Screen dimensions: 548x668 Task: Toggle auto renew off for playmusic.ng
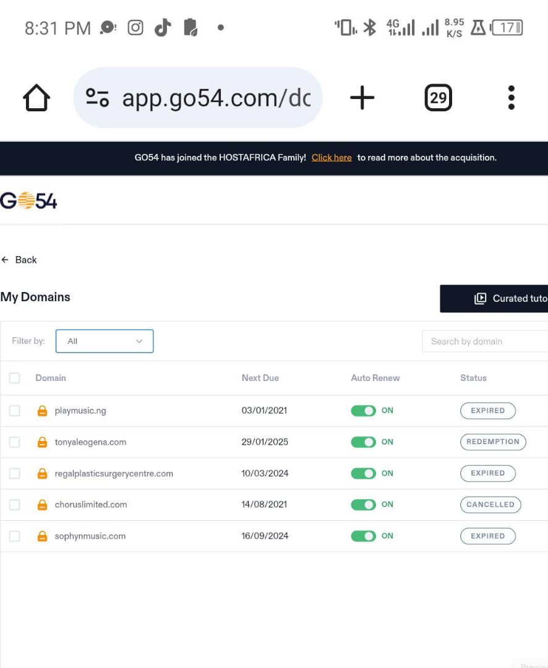pyautogui.click(x=364, y=411)
